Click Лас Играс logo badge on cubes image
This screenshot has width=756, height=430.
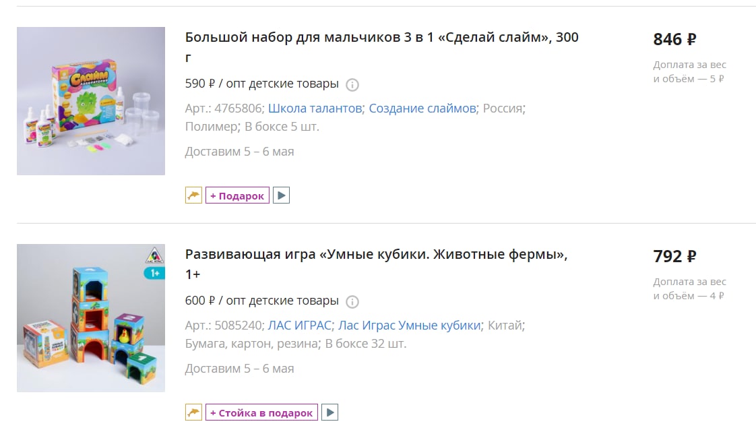[x=154, y=255]
